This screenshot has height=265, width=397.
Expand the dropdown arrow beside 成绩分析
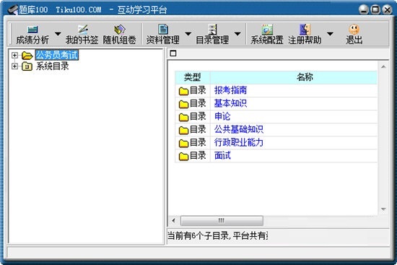58,34
